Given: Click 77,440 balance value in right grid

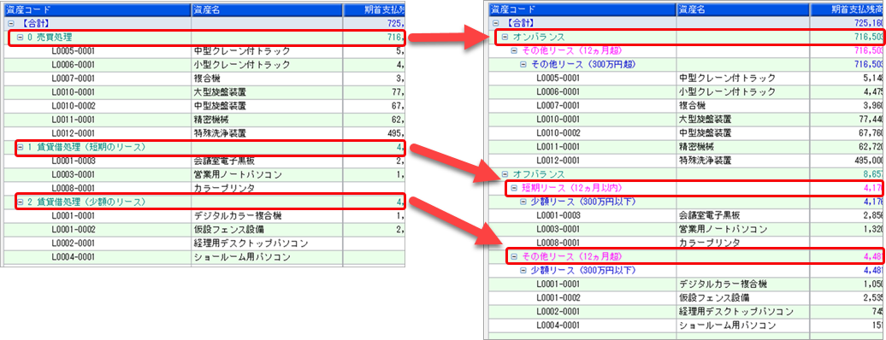Looking at the screenshot, I should pyautogui.click(x=871, y=119).
